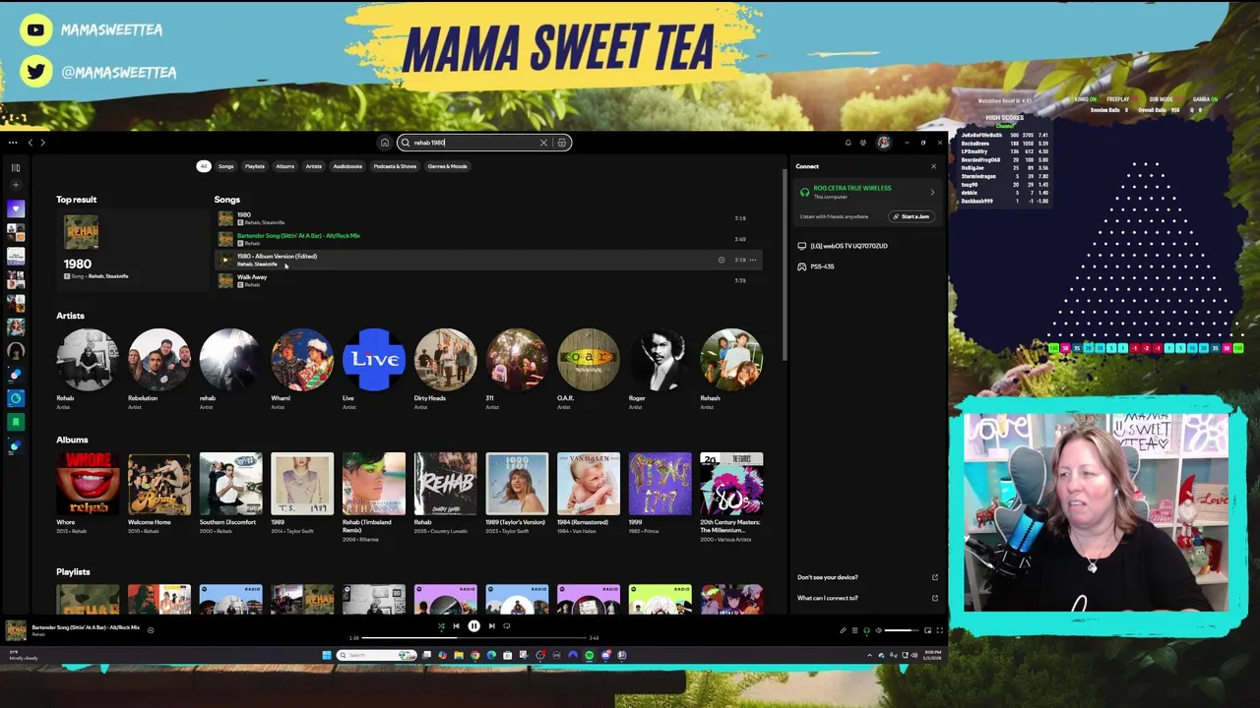Open Southern Discomfort album cover
The image size is (1260, 708).
pos(230,484)
